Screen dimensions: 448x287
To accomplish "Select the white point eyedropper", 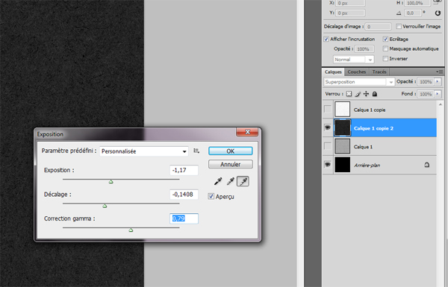I will (x=243, y=181).
